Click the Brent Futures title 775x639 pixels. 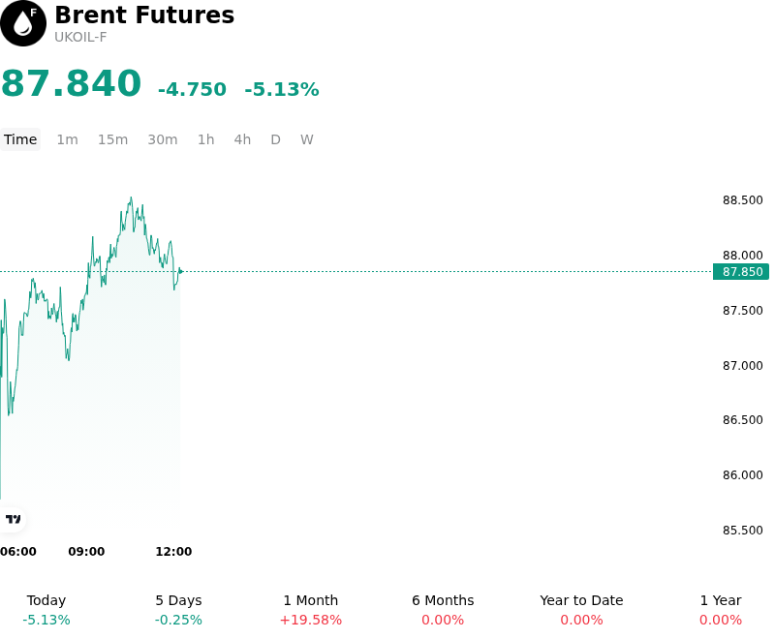144,15
